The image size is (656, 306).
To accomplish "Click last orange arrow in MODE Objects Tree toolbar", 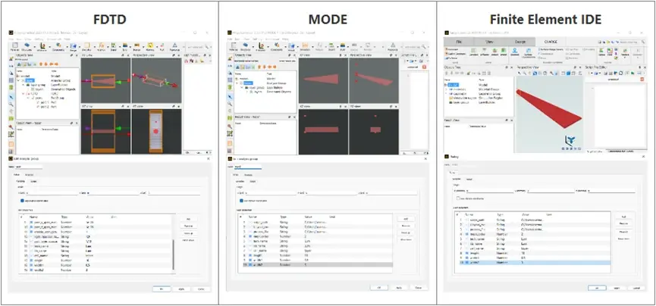I will (275, 67).
